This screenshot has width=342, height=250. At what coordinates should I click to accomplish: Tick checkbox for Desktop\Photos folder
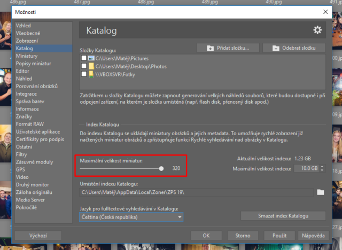tap(84, 66)
